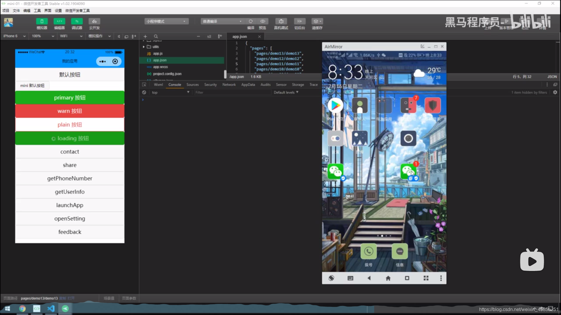Open the 小程序模式 mode dropdown
The image size is (561, 315).
[x=166, y=21]
